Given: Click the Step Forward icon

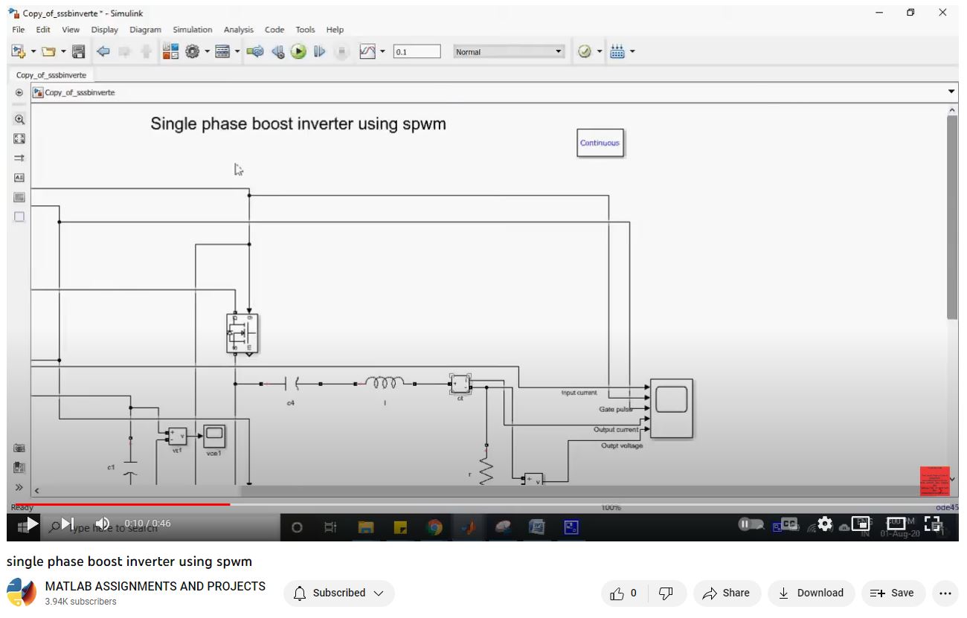Looking at the screenshot, I should click(320, 51).
